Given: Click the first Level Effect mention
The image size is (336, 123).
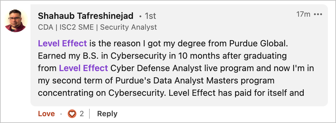Looking at the screenshot, I should point(62,44).
